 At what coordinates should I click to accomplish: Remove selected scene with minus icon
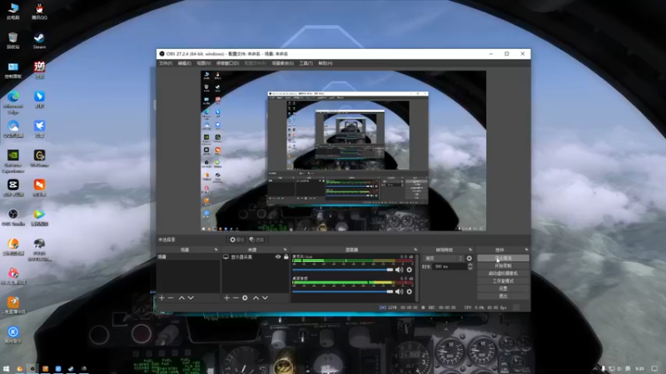[x=171, y=298]
